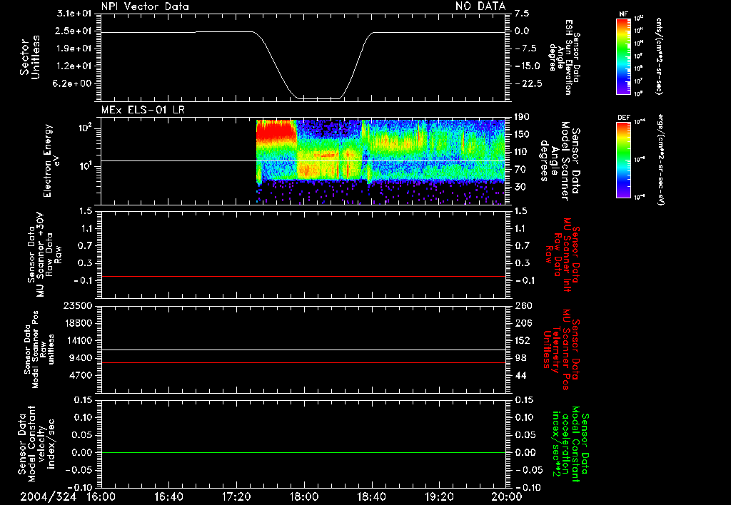Viewport: 731px width, 505px height.
Task: Click the "17:20" time axis label
Action: tap(236, 496)
